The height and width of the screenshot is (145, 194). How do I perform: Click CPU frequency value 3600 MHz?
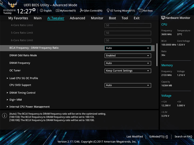167,34
